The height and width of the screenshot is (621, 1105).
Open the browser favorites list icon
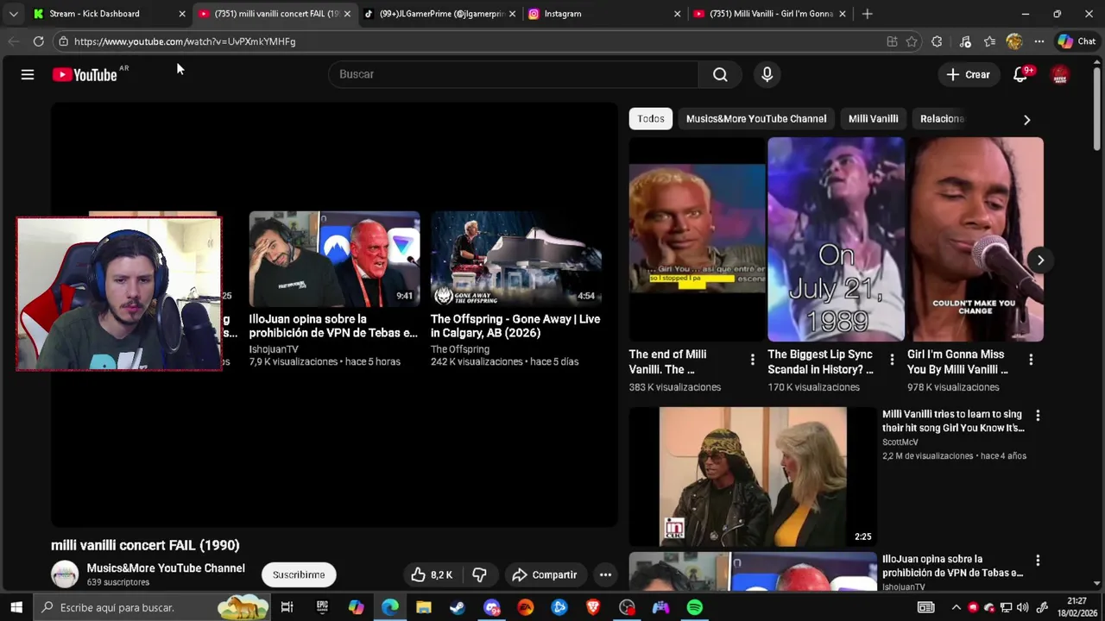[989, 41]
